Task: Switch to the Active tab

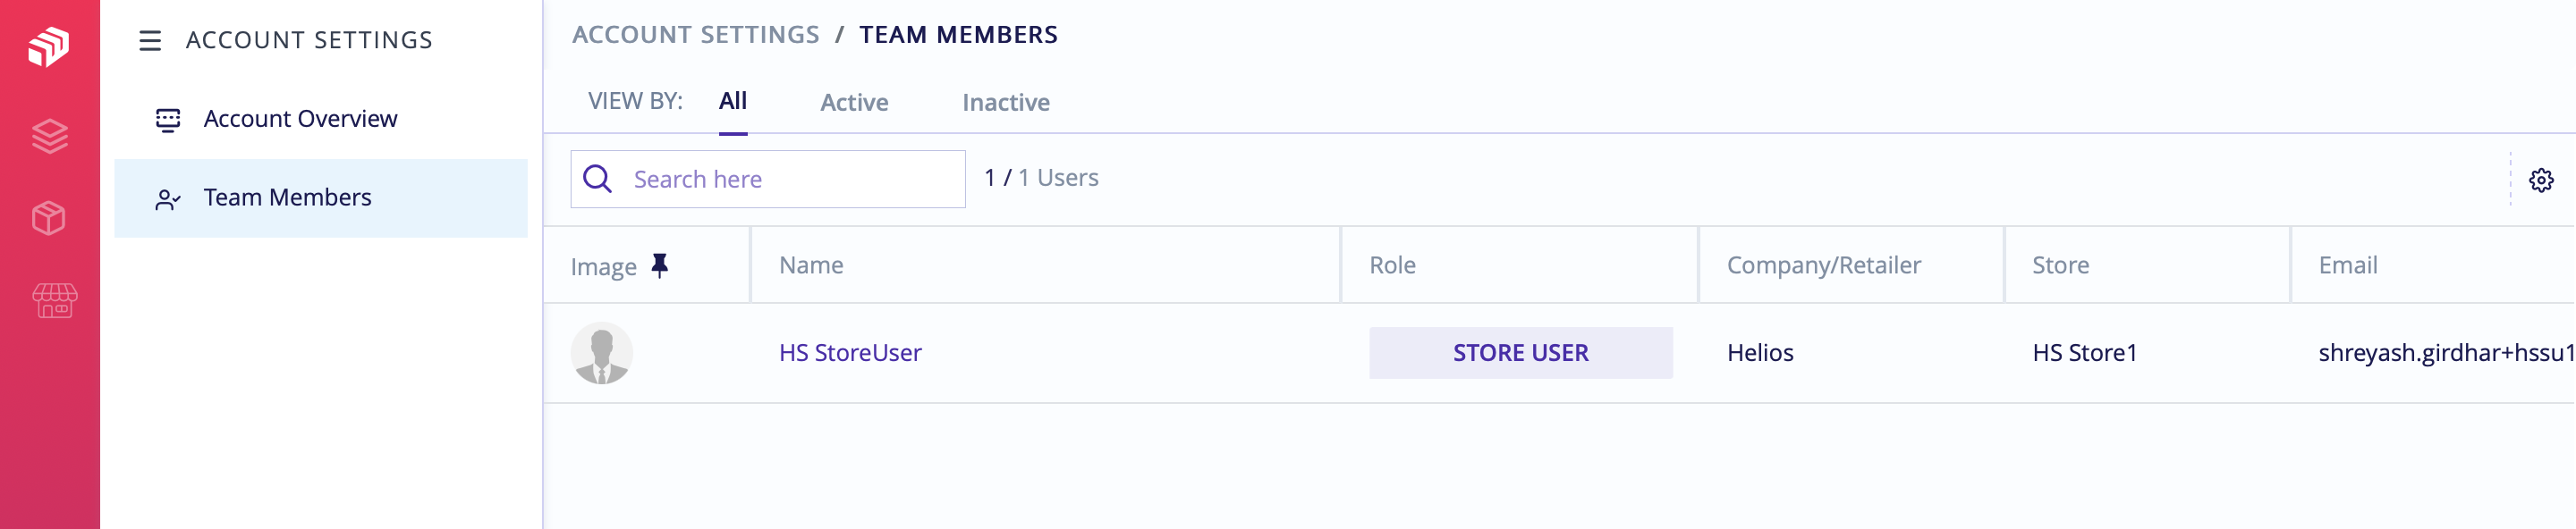Action: click(x=854, y=103)
